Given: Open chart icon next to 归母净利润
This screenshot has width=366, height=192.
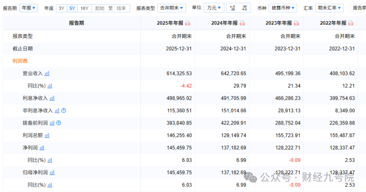Looking at the screenshot, I should tap(52, 172).
